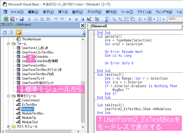Image resolution: width=183 pixels, height=133 pixels.
Task: Open the Make Same Size dropdown arrow
Action: tap(163, 19)
